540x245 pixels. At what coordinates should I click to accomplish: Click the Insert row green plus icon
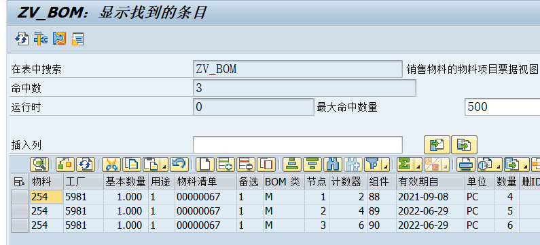tap(226, 164)
